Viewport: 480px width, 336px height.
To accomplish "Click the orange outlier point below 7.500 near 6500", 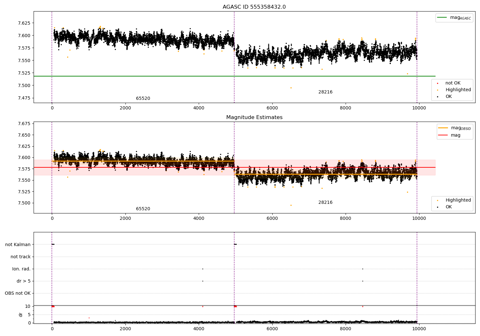I will 291,88.
